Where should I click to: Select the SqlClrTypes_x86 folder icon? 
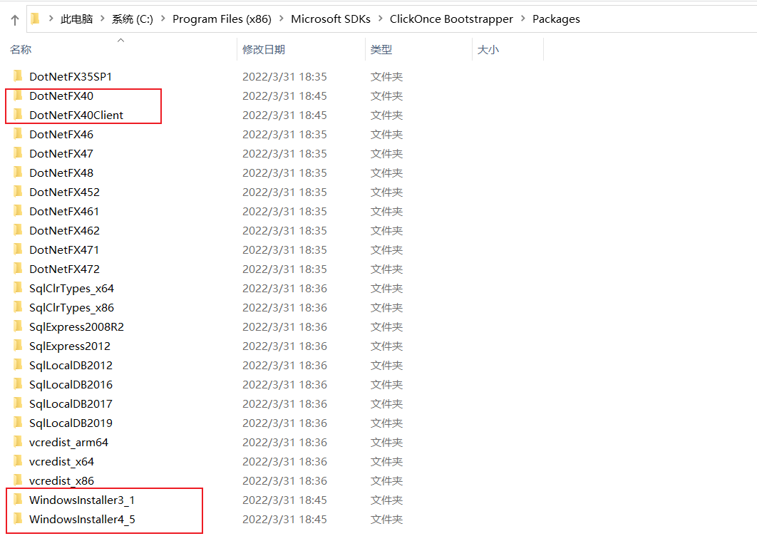click(18, 307)
